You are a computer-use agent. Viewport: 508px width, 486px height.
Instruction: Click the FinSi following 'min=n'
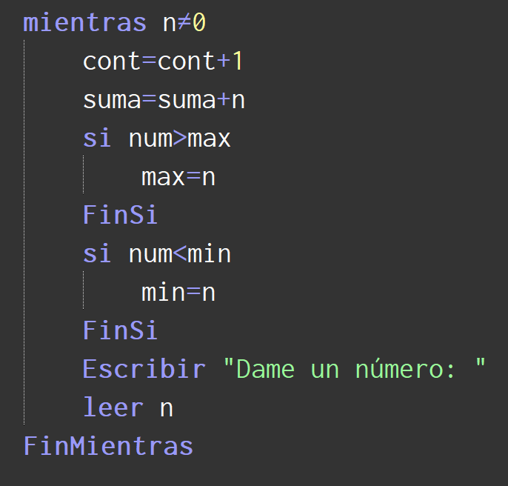[120, 330]
